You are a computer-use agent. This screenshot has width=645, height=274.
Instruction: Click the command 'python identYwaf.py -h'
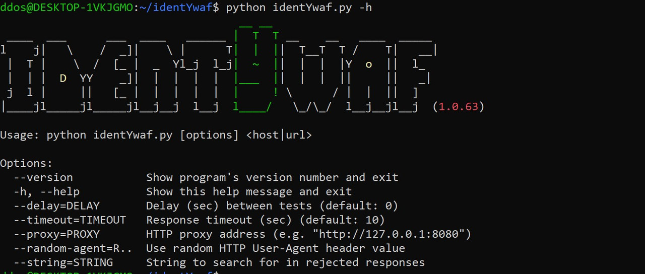(299, 8)
